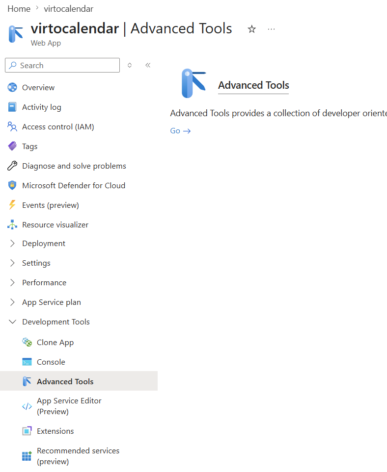This screenshot has width=387, height=472.
Task: Click the Advanced Tools content heading
Action: (253, 85)
